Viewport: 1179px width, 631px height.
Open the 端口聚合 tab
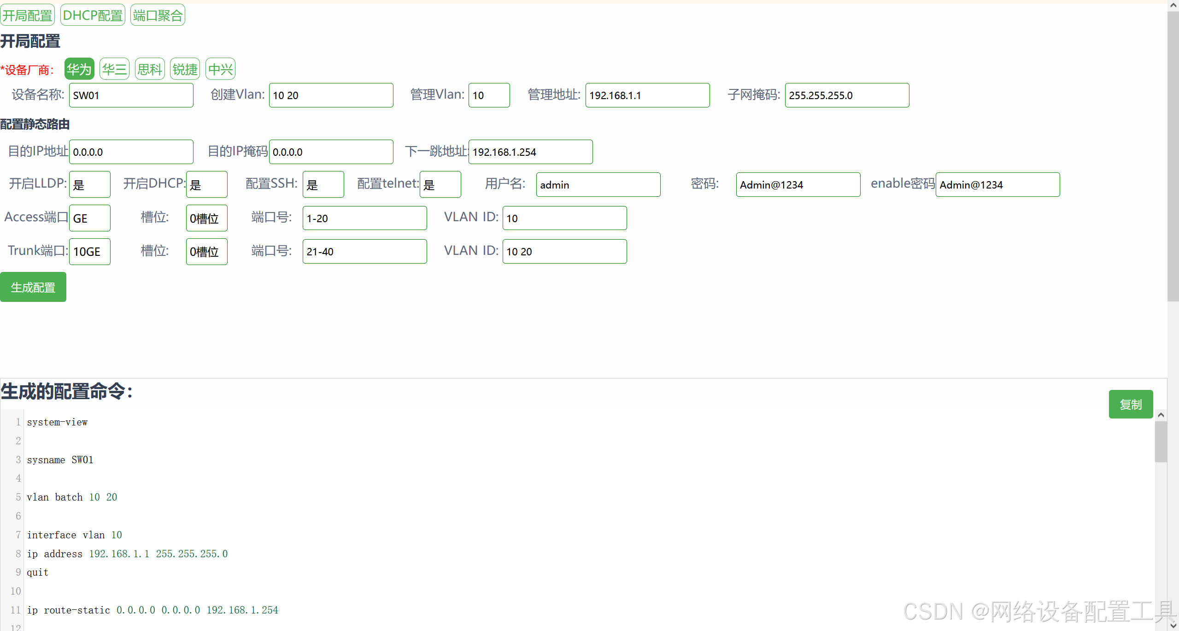[x=158, y=15]
